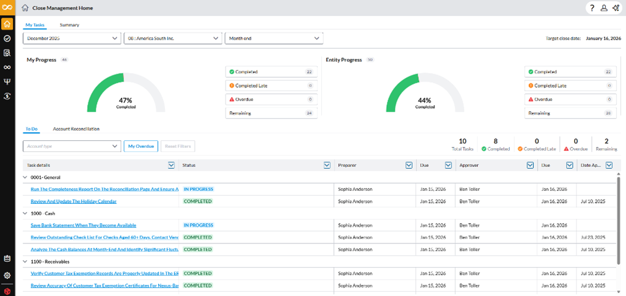Click the infinity icon in left sidebar
Viewport: 626px width, 296px height.
tap(7, 67)
